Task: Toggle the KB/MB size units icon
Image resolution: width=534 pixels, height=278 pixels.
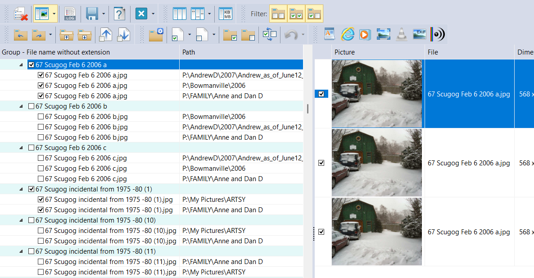Action: tap(225, 14)
